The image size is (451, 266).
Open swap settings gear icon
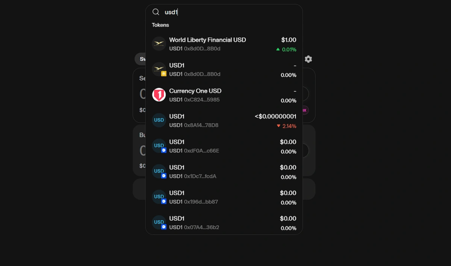coord(308,59)
